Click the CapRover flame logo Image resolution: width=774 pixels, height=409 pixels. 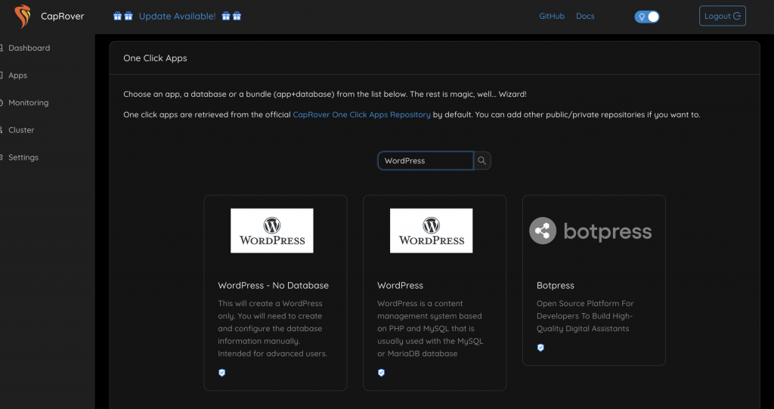22,17
